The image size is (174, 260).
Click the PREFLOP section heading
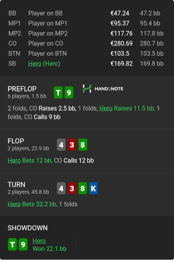pos(22,89)
